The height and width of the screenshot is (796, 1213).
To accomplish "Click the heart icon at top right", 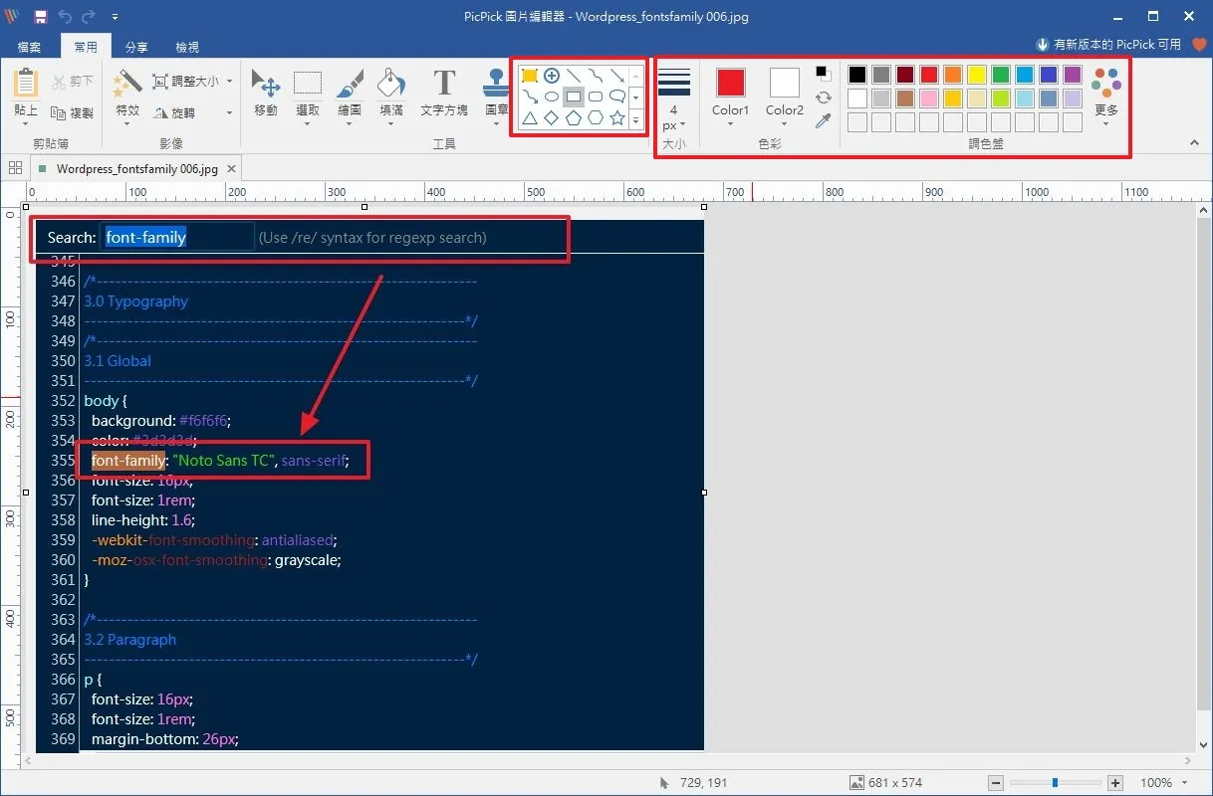I will [1199, 45].
